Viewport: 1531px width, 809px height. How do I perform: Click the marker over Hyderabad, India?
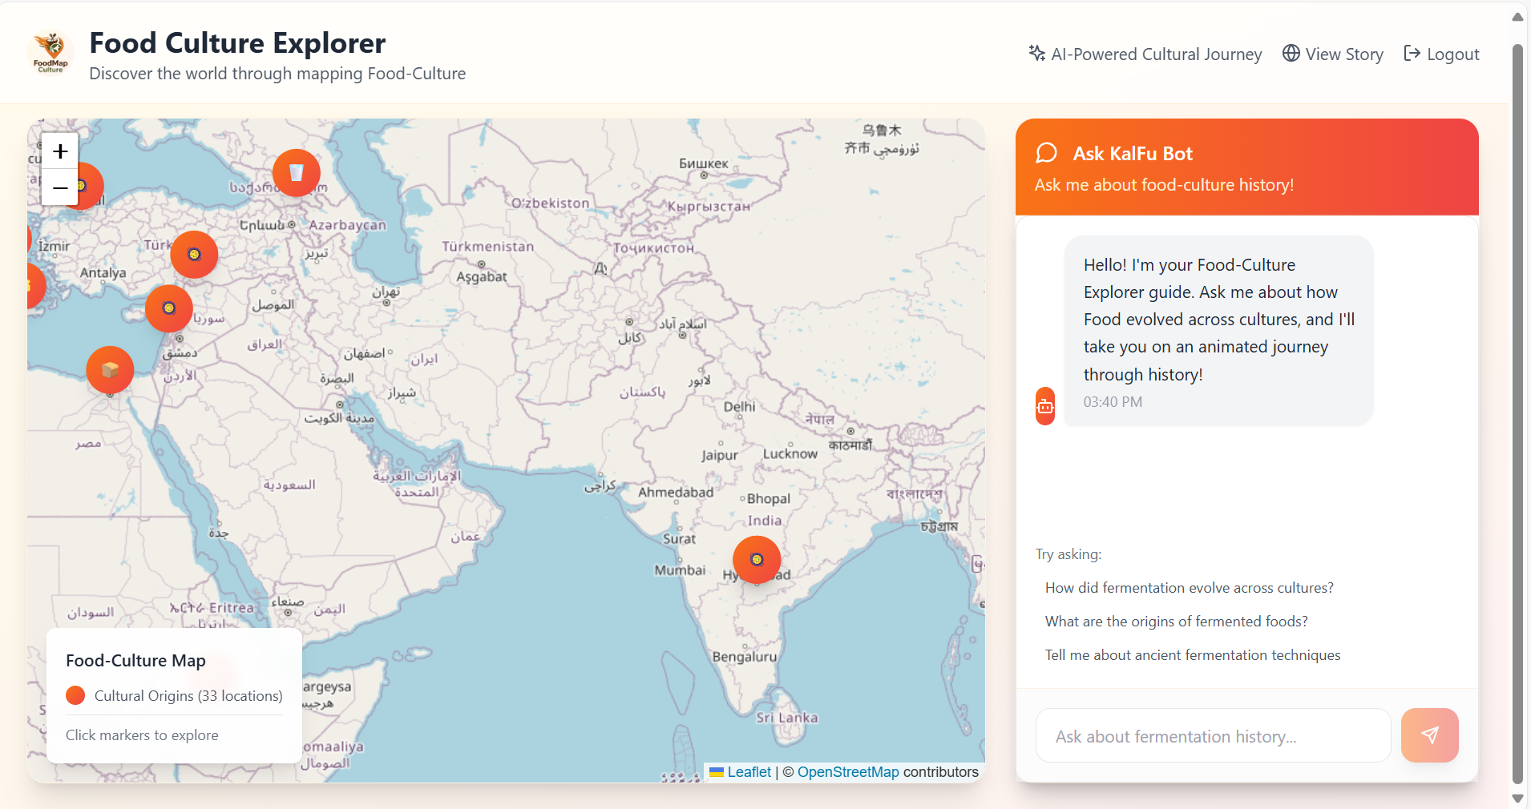click(756, 560)
